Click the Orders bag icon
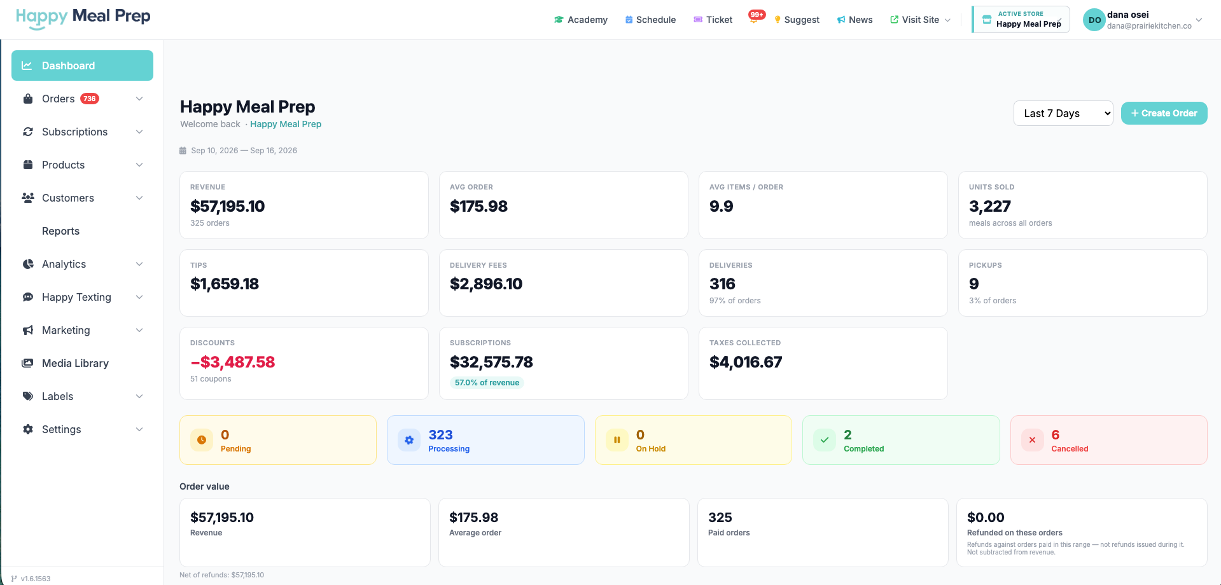The height and width of the screenshot is (585, 1221). [28, 99]
